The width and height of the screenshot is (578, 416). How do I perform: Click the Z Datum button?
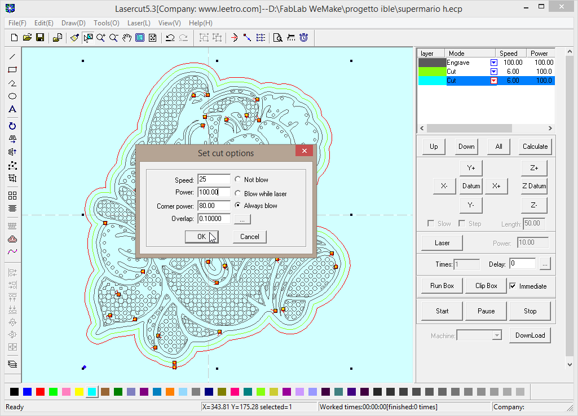click(534, 185)
